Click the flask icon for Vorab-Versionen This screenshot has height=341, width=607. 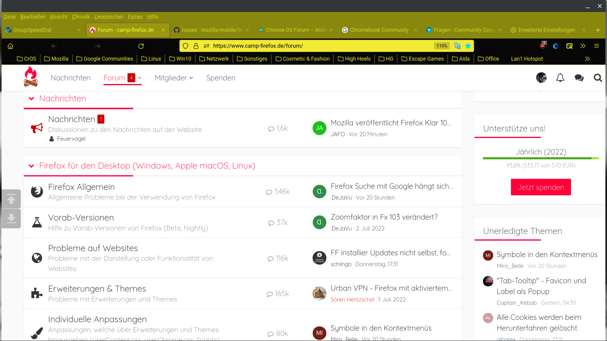click(x=37, y=222)
